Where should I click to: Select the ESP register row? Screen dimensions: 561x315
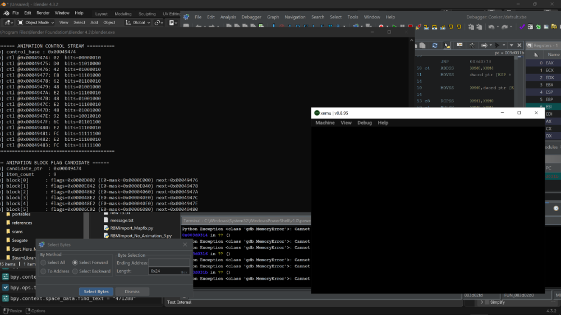click(x=544, y=92)
